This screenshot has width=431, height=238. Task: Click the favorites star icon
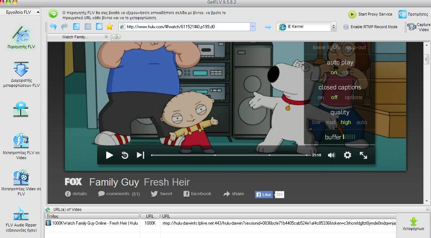tap(110, 26)
